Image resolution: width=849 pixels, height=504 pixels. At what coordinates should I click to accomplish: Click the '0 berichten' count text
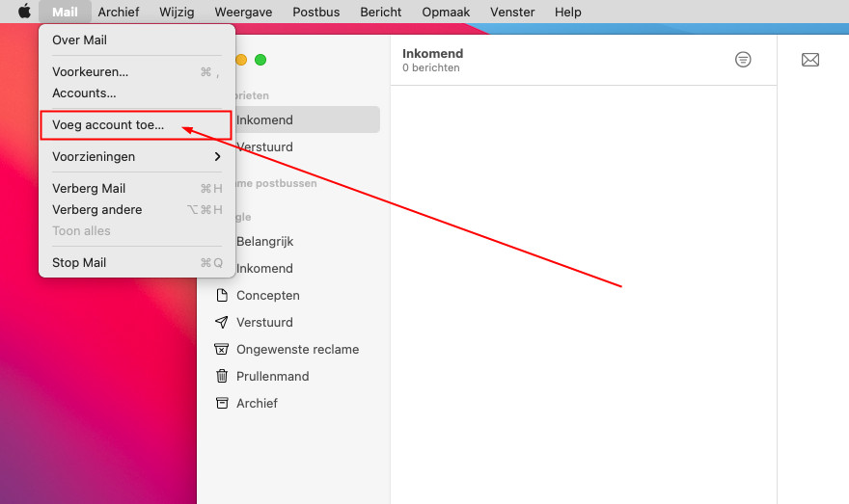tap(431, 67)
